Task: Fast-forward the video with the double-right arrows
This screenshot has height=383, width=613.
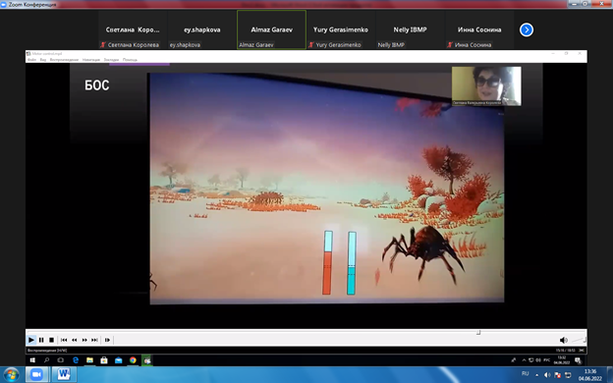Action: [84, 340]
